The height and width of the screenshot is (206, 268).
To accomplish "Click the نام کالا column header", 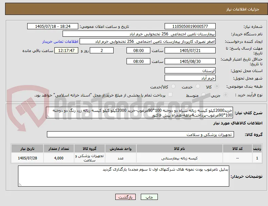I will [179, 149].
